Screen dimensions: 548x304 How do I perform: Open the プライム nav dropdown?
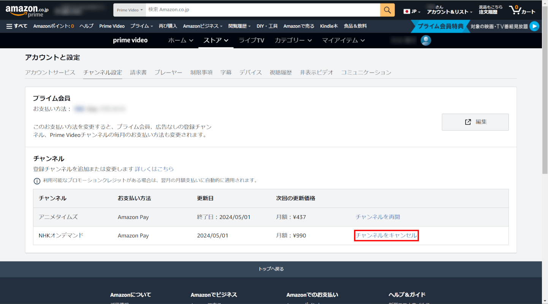click(141, 26)
